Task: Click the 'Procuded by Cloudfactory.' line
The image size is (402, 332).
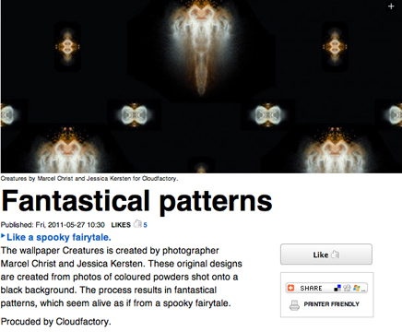Action: [55, 322]
